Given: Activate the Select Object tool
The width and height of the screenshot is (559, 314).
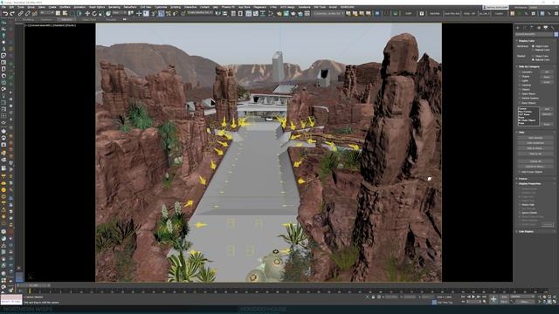Looking at the screenshot, I should click(x=58, y=14).
